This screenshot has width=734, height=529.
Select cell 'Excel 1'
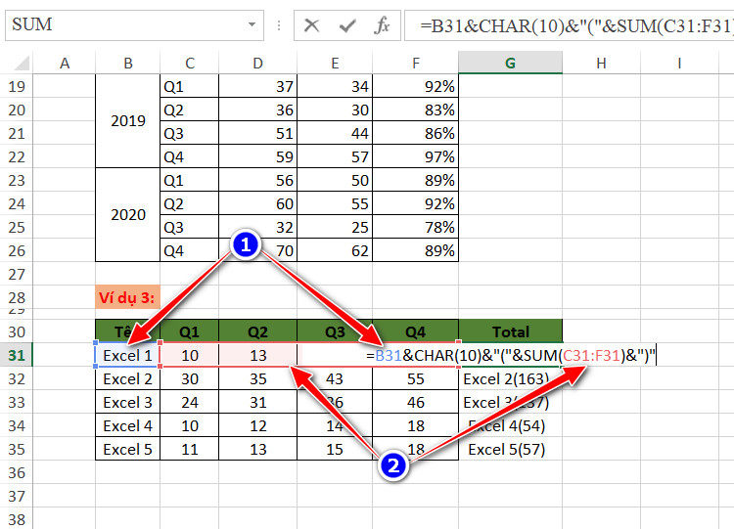(128, 355)
